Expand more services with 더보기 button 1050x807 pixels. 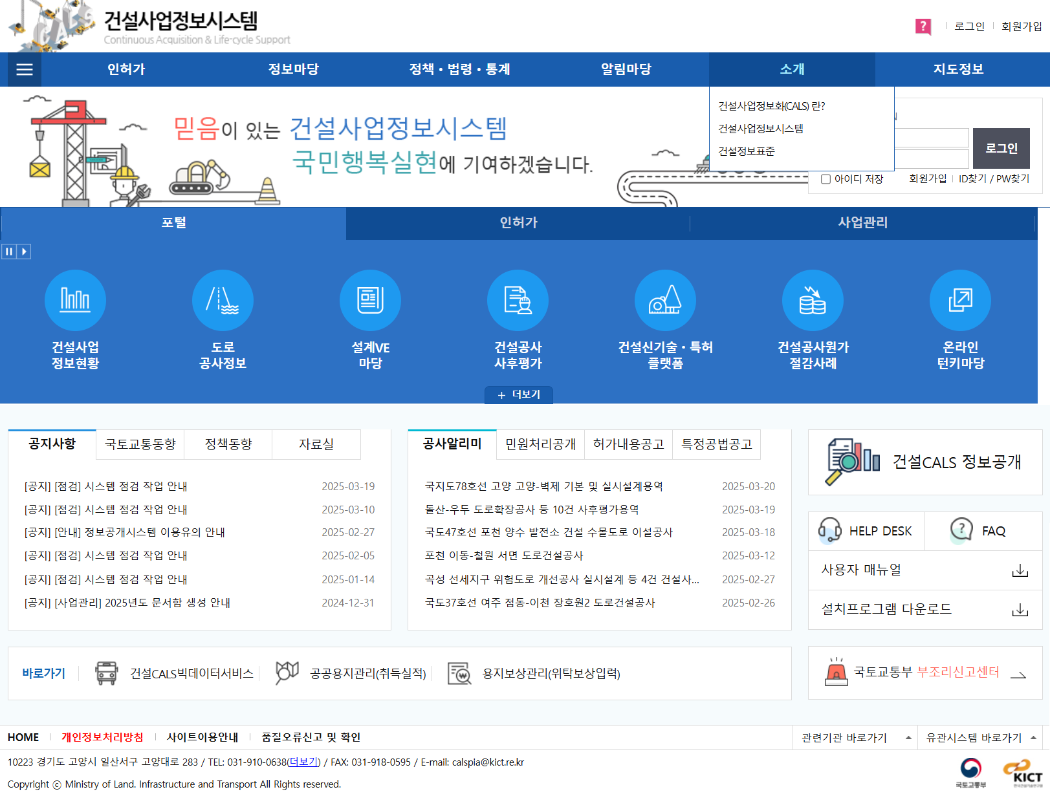point(519,394)
